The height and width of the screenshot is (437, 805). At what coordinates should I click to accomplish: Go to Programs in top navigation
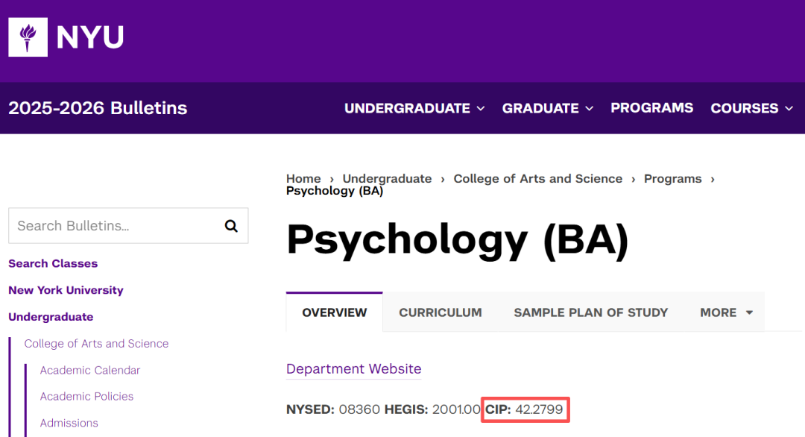[651, 108]
